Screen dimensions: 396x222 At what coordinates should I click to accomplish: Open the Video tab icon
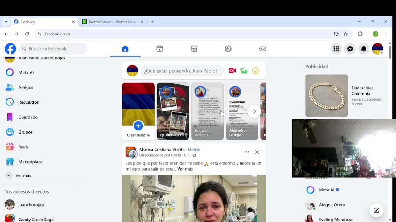coord(159,49)
